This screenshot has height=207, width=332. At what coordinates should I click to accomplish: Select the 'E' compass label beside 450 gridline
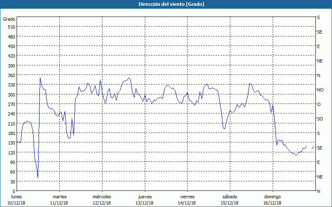318,46
